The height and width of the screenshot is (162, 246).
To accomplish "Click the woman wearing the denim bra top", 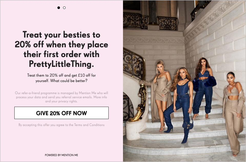I will (x=203, y=88).
